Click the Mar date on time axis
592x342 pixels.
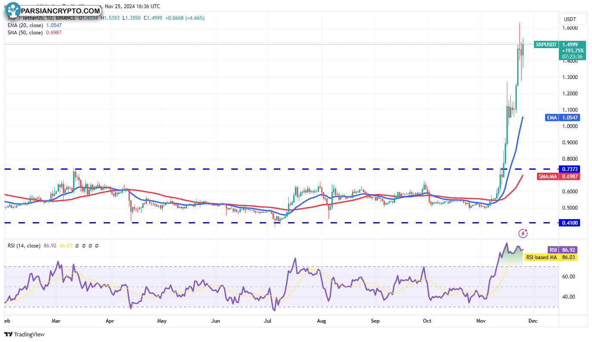[x=57, y=321]
